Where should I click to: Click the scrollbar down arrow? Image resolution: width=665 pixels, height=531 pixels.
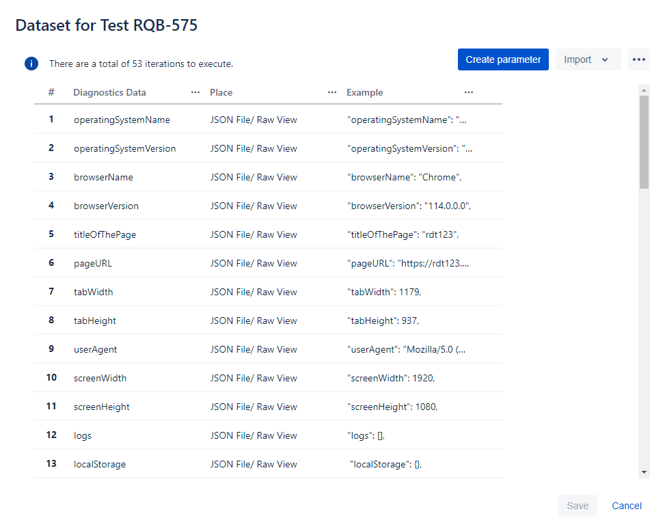coord(644,472)
